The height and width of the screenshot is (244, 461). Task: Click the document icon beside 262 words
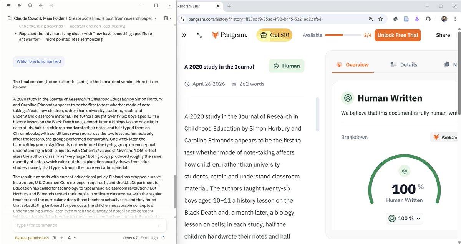(234, 84)
